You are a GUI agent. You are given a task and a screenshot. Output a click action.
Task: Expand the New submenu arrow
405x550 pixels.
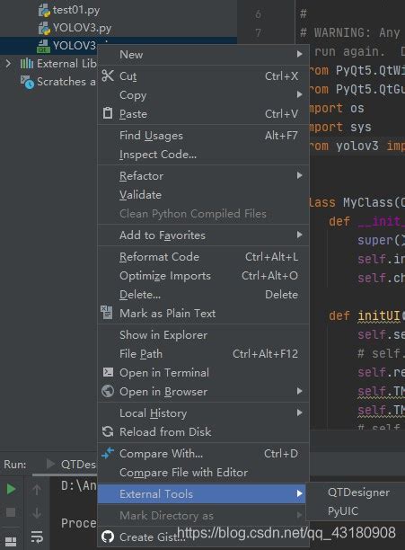click(x=299, y=54)
